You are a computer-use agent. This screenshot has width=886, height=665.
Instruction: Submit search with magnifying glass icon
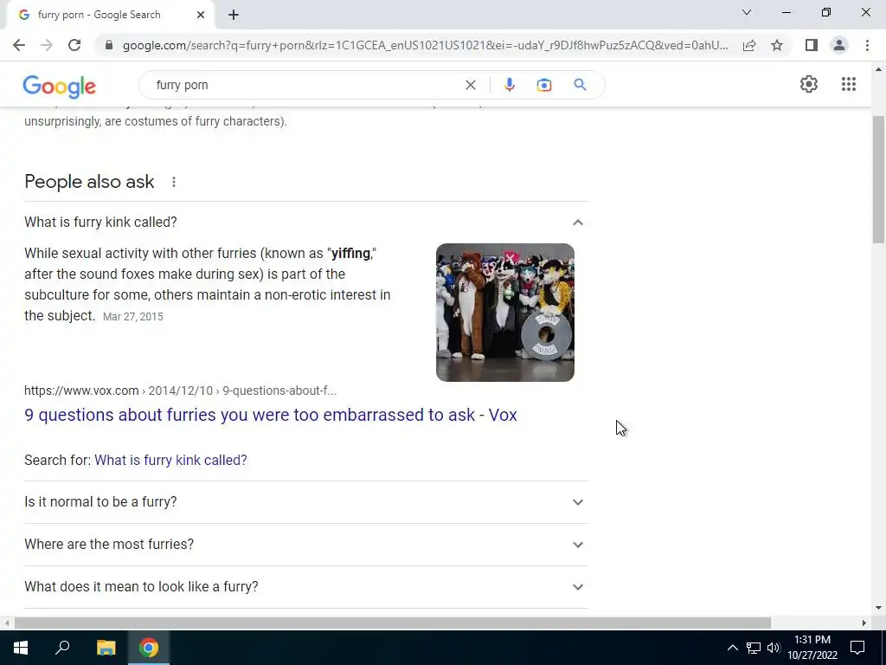click(x=580, y=85)
